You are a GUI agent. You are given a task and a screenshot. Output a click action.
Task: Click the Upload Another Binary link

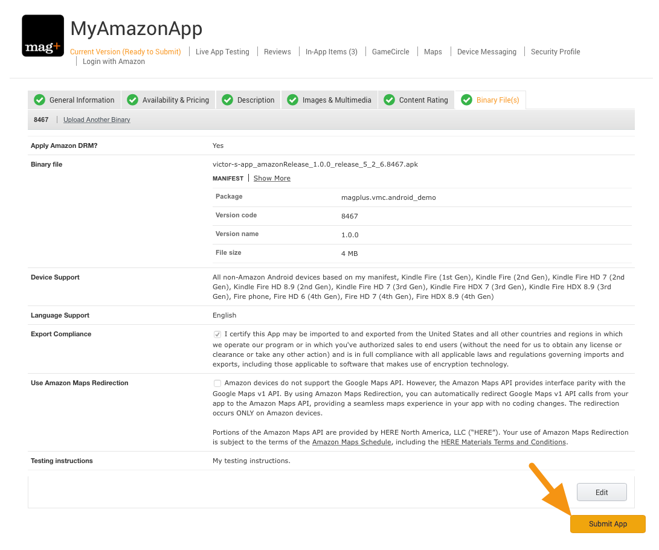click(x=97, y=120)
